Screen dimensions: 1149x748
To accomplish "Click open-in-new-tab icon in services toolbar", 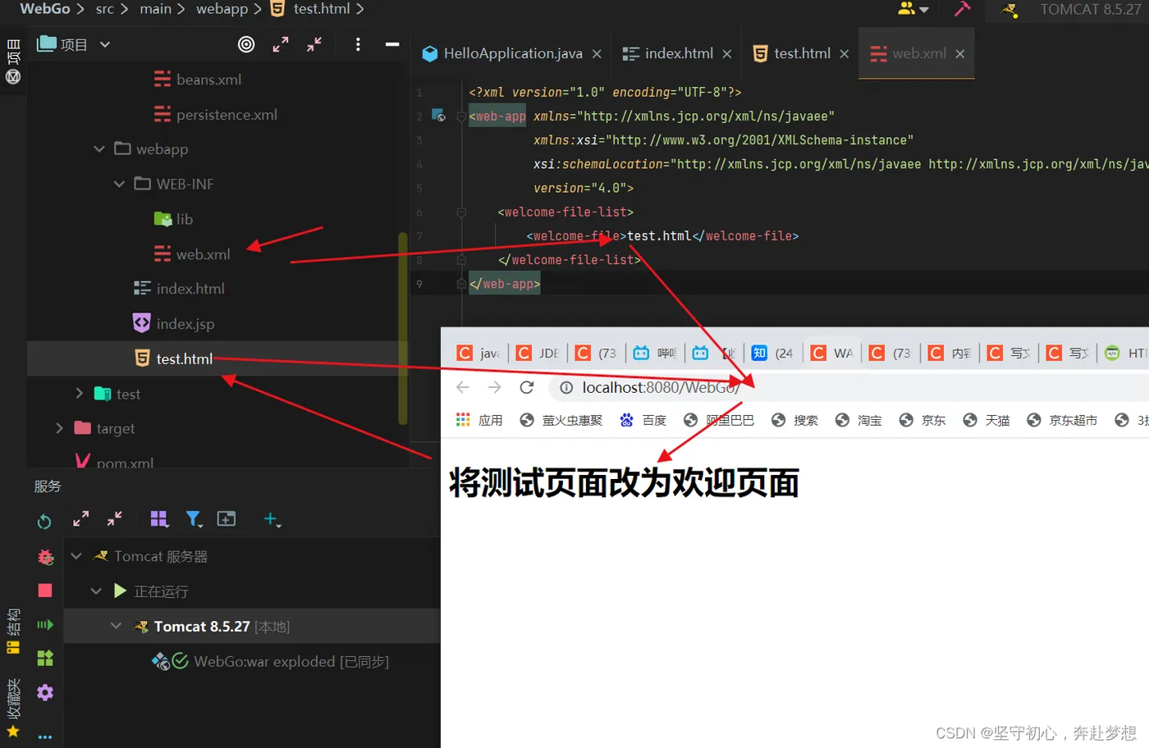I will click(x=227, y=519).
